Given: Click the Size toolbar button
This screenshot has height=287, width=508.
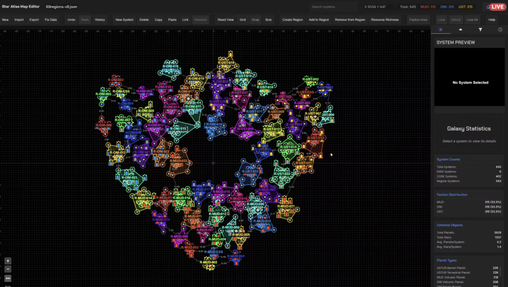Looking at the screenshot, I should pos(268,20).
